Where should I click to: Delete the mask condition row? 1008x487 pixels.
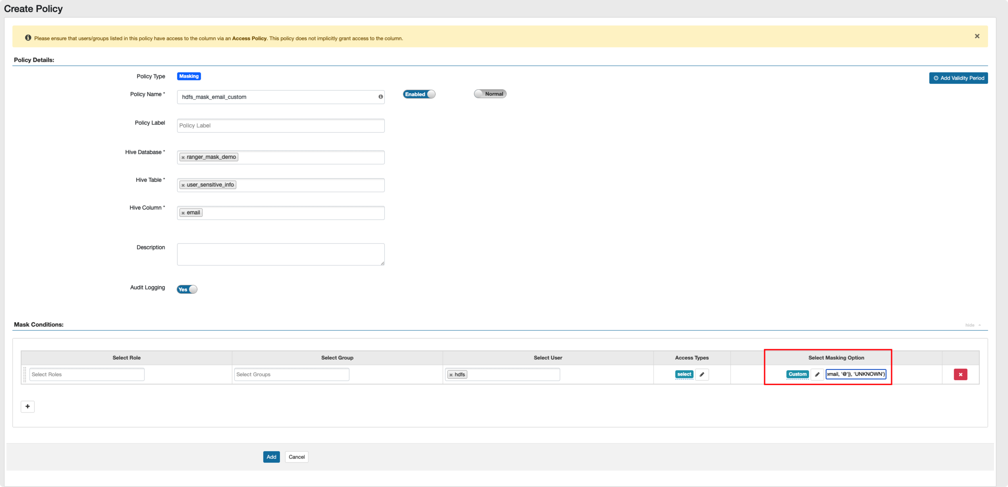(960, 374)
